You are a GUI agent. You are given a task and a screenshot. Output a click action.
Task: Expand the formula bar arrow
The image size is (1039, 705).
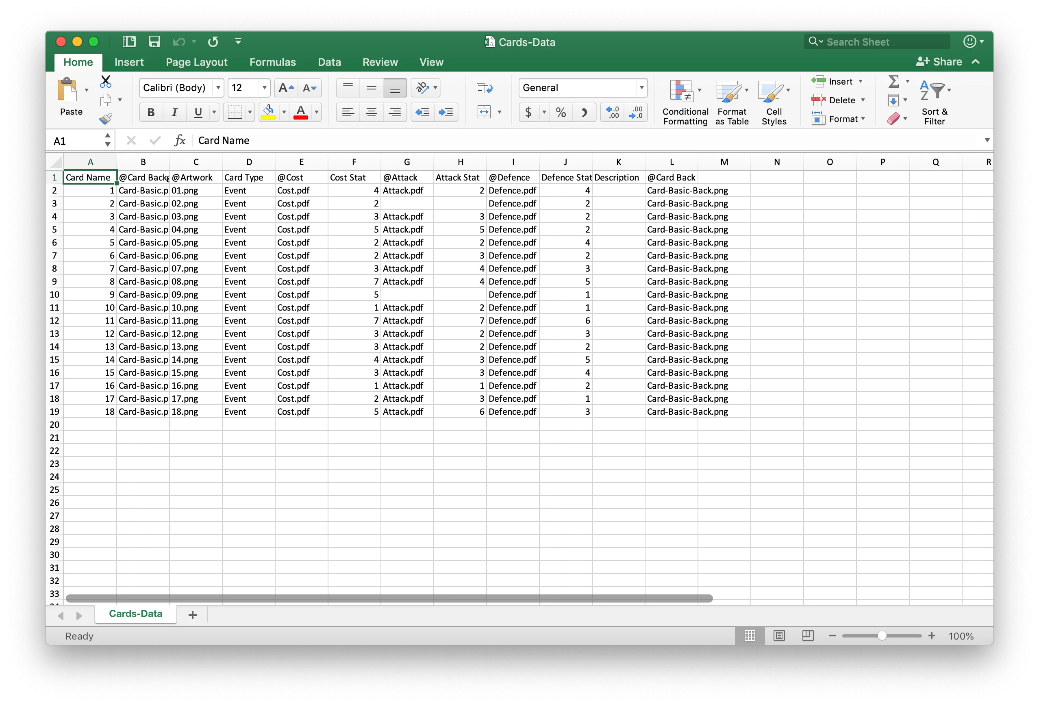click(x=987, y=140)
